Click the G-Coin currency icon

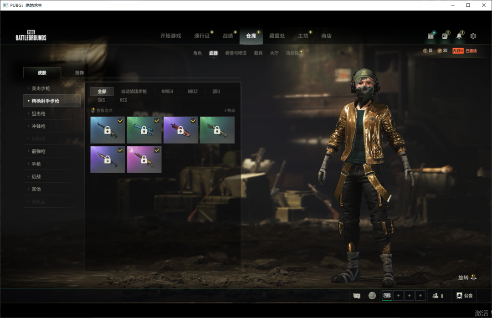coord(425,51)
